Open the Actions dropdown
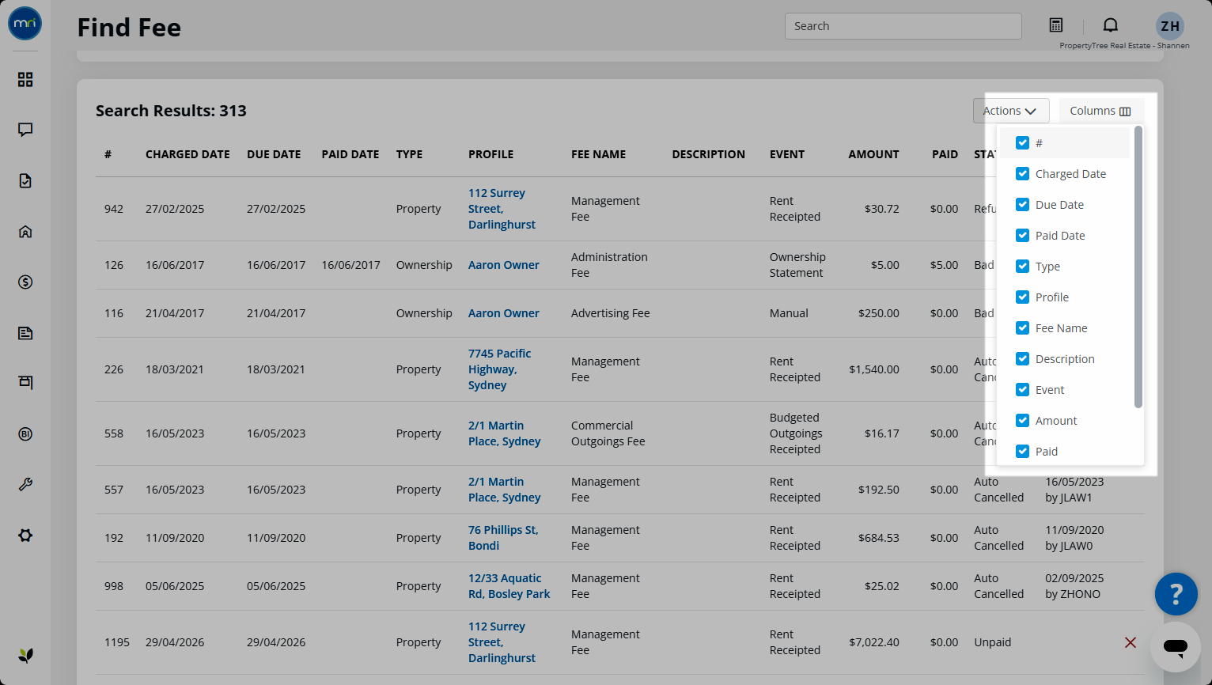This screenshot has height=685, width=1212. [x=1011, y=111]
